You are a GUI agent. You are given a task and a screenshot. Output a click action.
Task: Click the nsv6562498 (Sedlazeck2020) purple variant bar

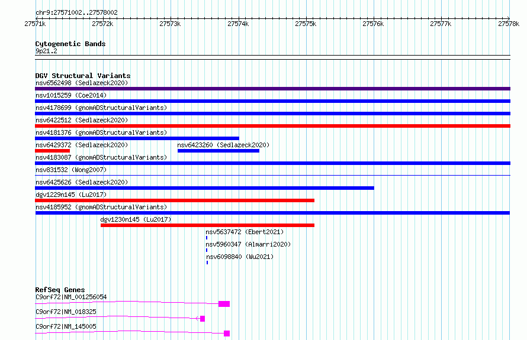point(272,89)
